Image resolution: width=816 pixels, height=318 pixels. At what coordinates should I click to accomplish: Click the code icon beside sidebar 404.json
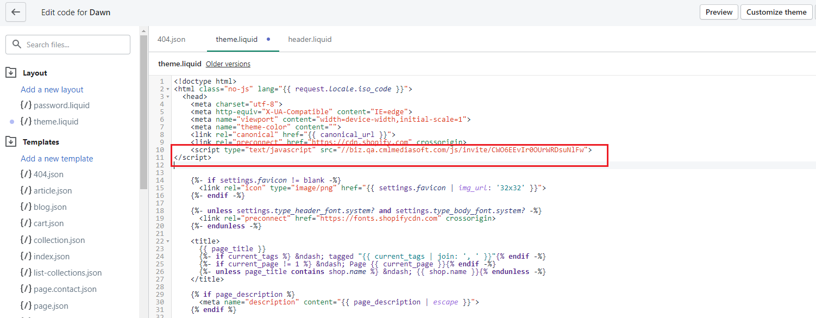(x=26, y=174)
